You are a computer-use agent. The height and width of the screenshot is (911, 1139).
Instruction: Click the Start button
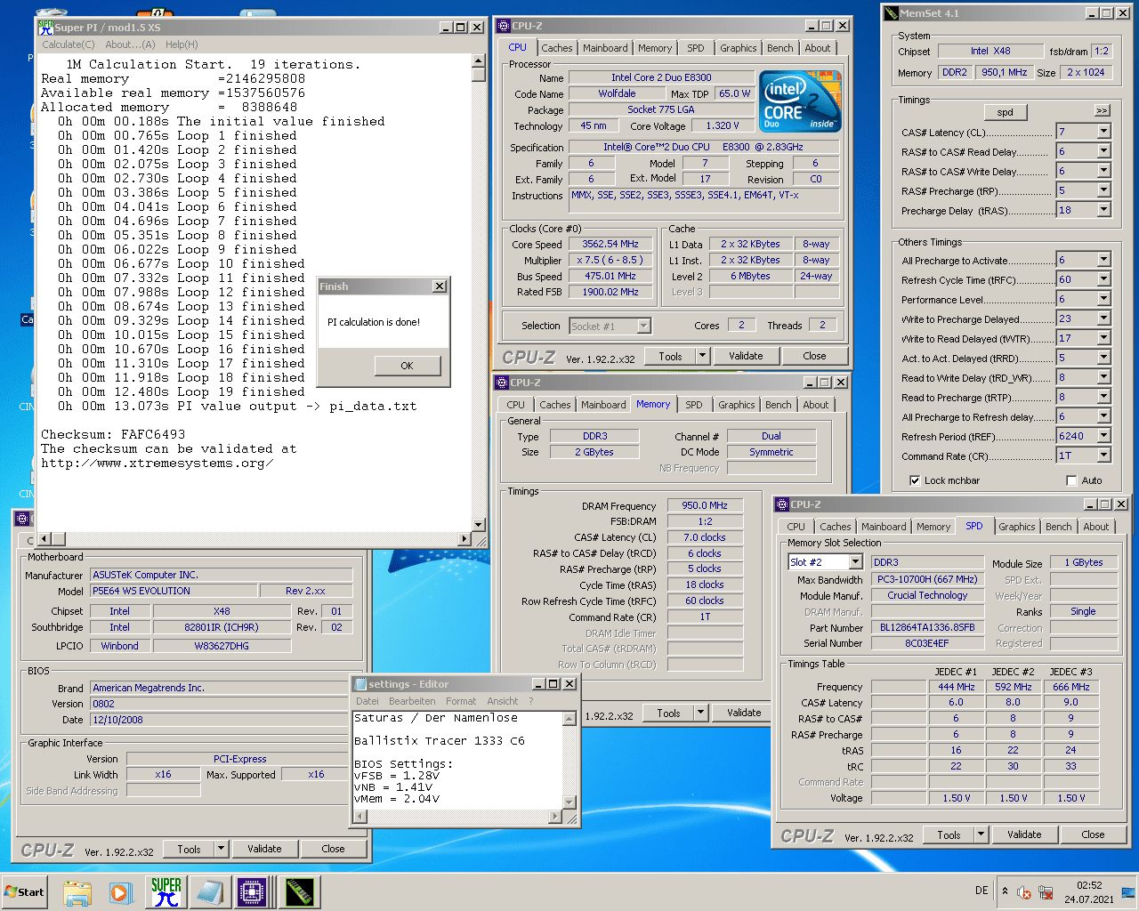click(x=25, y=892)
